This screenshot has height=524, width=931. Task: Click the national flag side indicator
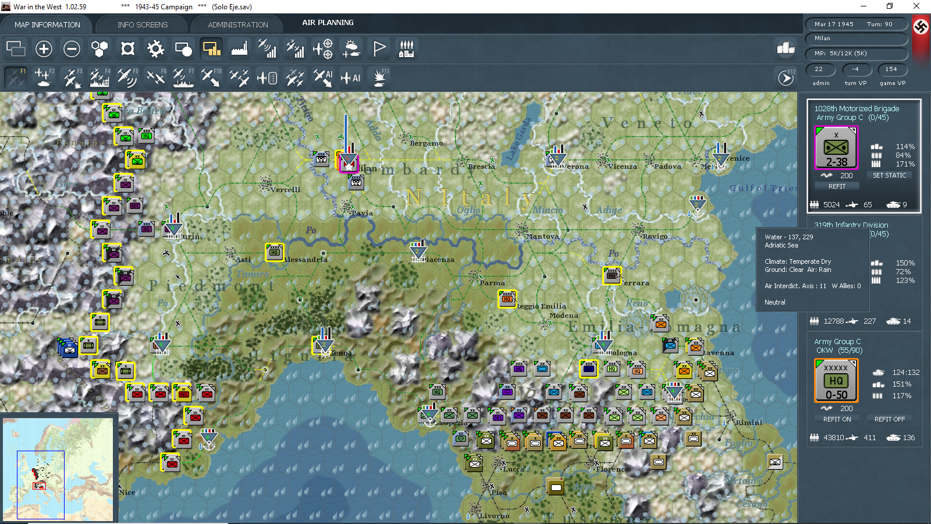pos(921,27)
